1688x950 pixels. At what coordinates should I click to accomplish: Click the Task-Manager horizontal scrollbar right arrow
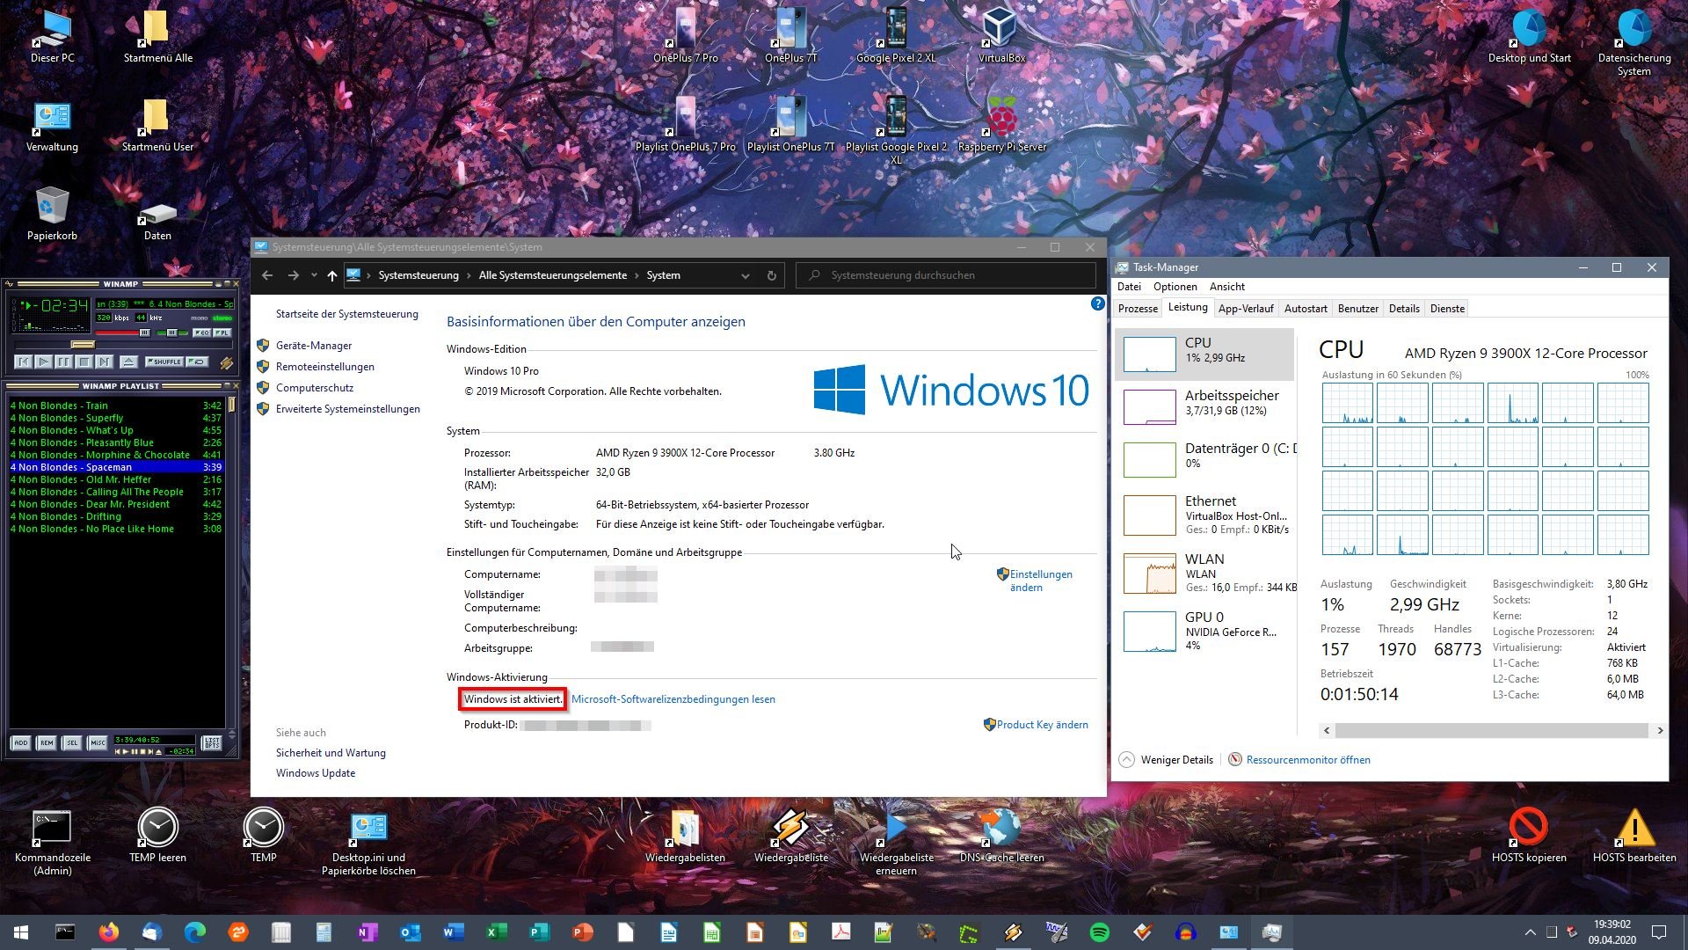(x=1660, y=730)
